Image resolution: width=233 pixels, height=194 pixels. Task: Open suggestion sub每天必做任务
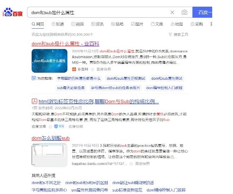pos(71,88)
